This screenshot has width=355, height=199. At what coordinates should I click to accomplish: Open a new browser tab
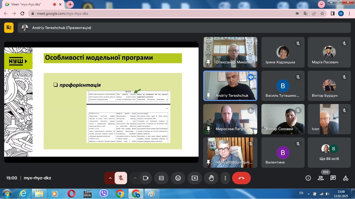tap(70, 4)
